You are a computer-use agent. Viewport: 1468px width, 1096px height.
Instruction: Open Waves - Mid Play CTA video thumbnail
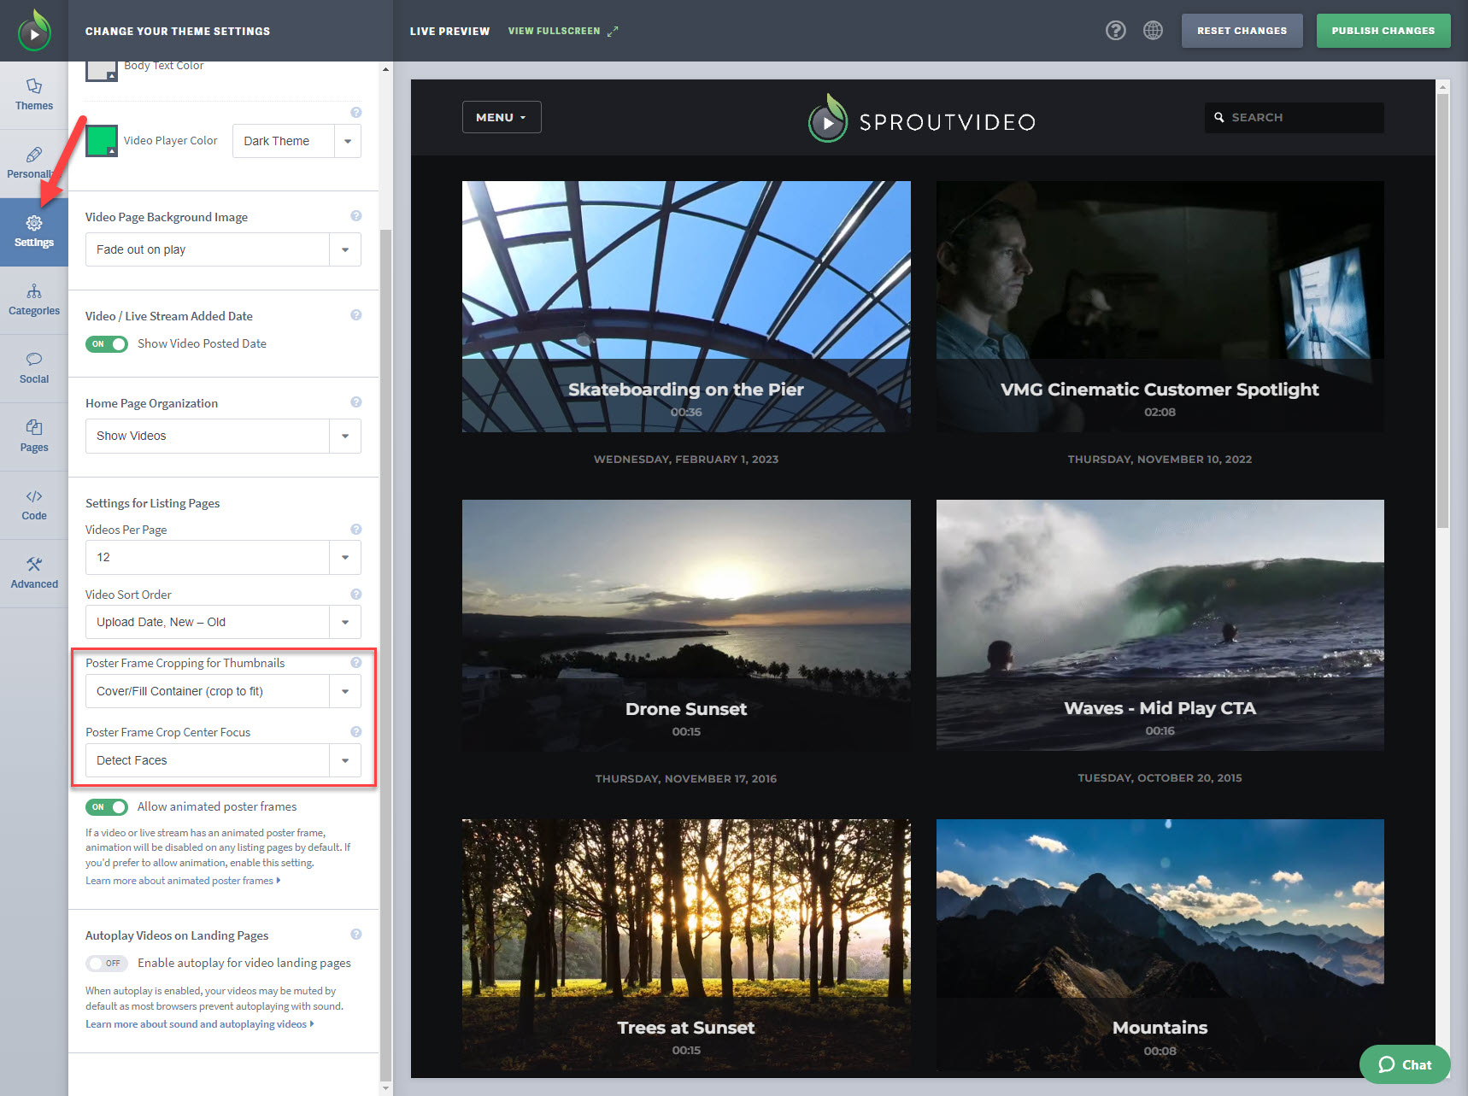[1160, 625]
